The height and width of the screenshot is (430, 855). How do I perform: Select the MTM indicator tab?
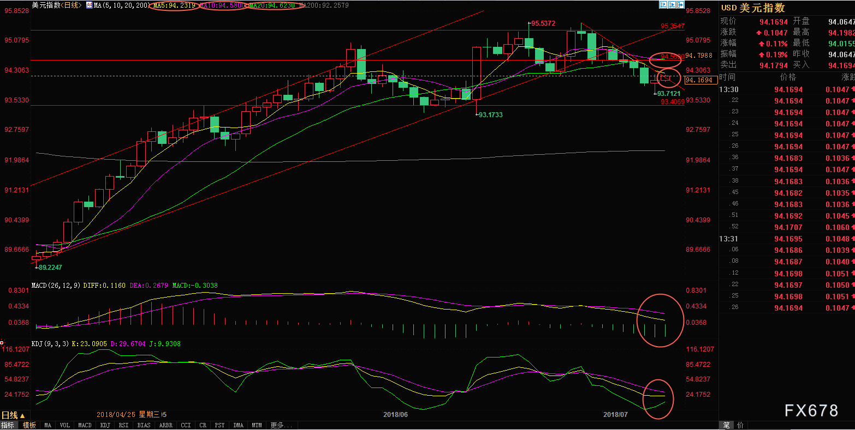point(257,425)
